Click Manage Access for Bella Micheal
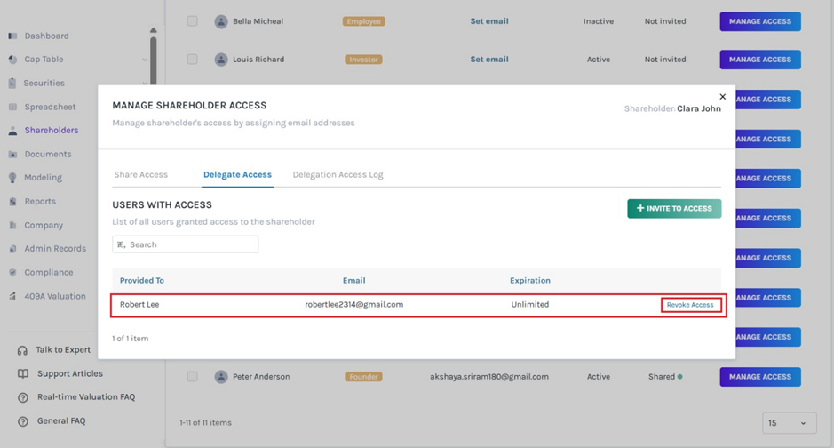 click(760, 22)
